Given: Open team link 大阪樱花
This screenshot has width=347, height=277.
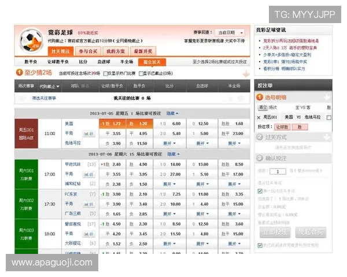Looking at the screenshot, I should click(x=73, y=244).
